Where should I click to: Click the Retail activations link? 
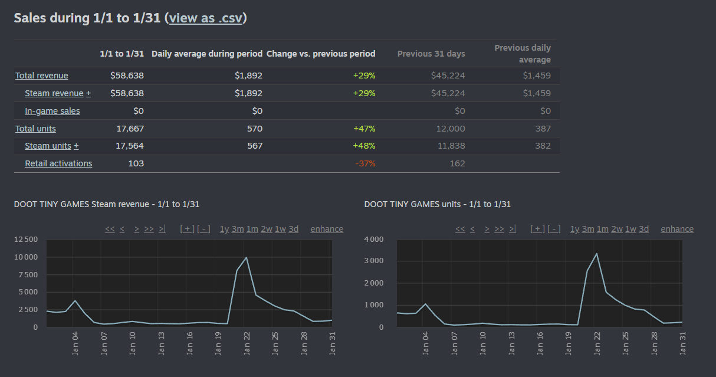58,163
